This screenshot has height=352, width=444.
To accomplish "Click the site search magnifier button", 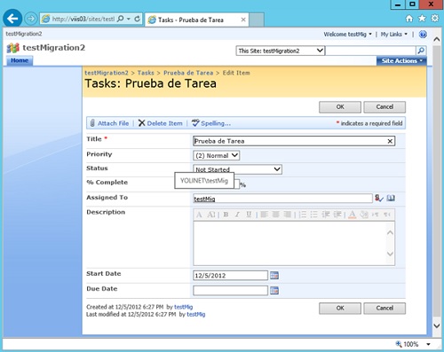I will [421, 51].
